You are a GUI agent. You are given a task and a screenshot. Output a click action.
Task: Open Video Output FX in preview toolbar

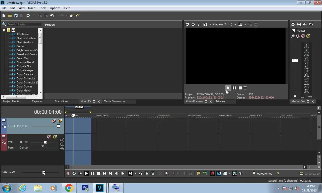click(x=199, y=24)
